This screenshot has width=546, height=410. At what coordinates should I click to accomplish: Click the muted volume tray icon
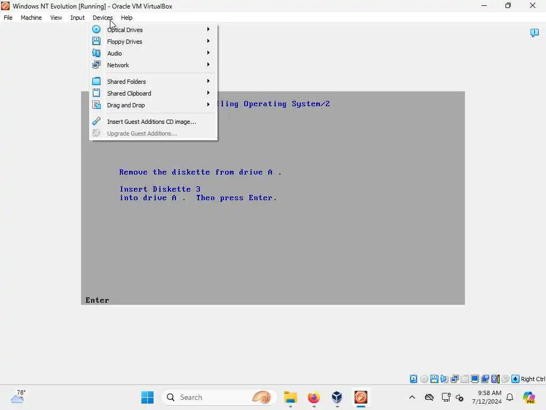pos(460,397)
